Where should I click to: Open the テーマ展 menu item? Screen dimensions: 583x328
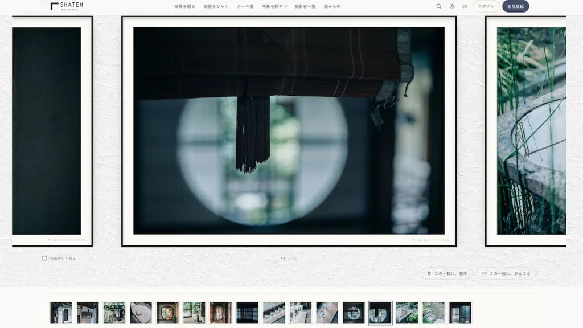coord(245,6)
